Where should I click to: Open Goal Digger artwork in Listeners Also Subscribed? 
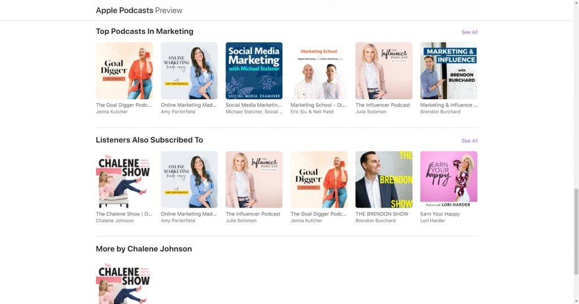coord(319,179)
